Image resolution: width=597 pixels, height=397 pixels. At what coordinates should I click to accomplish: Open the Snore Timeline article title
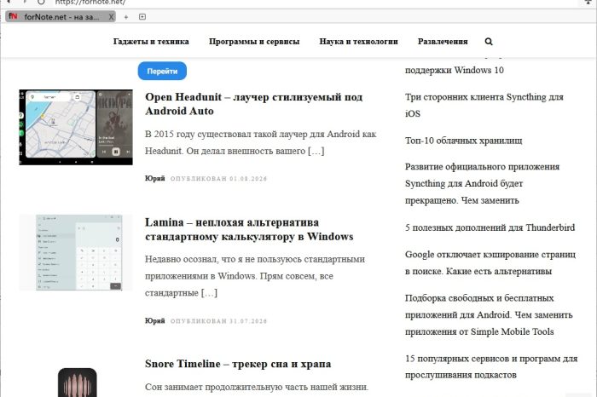tap(238, 364)
